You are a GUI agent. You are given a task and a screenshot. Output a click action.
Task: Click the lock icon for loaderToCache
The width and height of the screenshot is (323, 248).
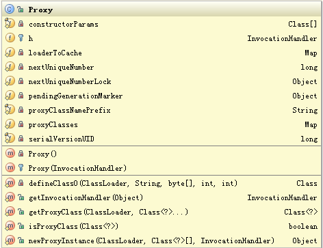[x=21, y=53]
